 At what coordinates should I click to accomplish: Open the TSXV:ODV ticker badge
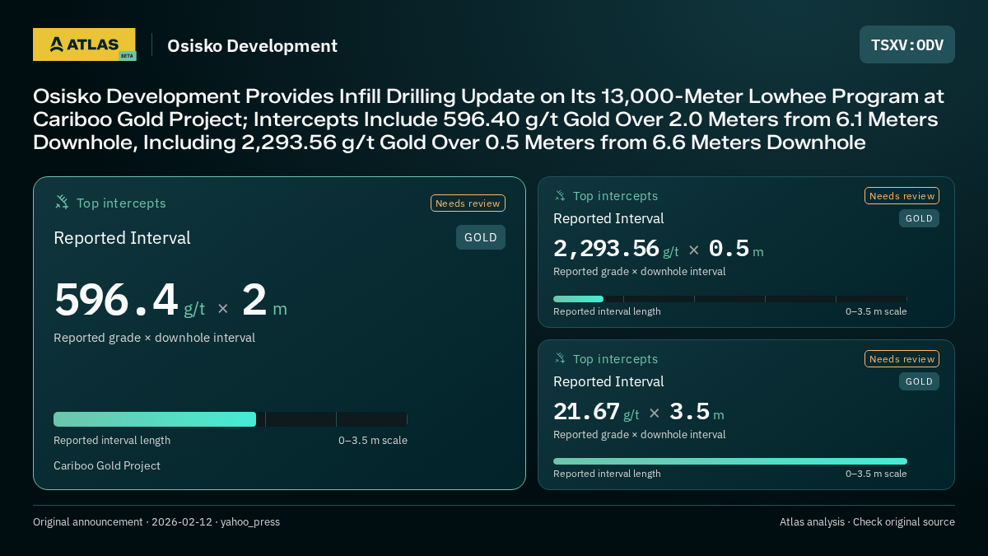[907, 44]
